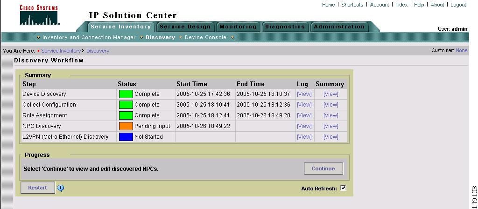Open the About link

point(437,5)
